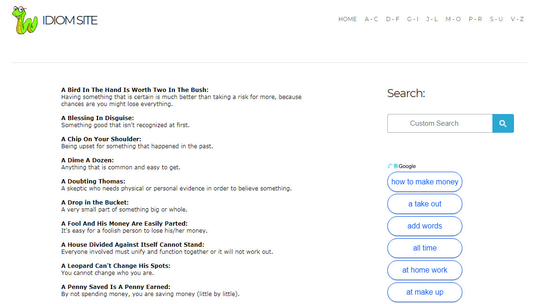Open the "all time" ad link
The height and width of the screenshot is (304, 536).
pos(424,248)
